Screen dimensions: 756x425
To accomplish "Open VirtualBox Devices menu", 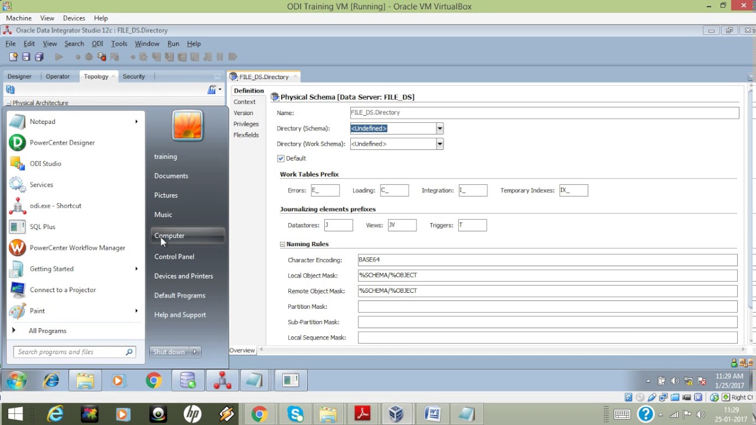I will (74, 18).
